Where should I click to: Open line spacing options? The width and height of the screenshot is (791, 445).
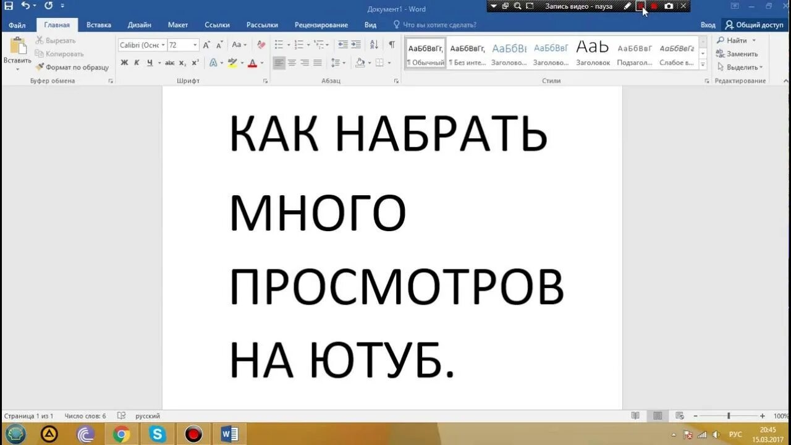338,62
